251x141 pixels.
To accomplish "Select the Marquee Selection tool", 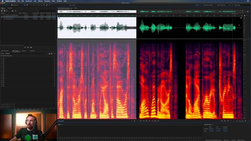I will coord(42,5).
